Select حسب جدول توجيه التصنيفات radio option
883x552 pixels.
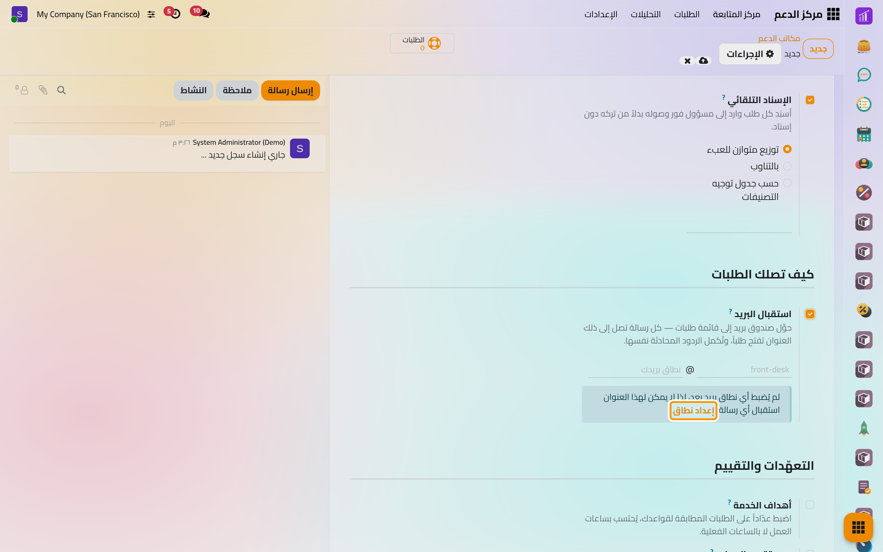[787, 183]
